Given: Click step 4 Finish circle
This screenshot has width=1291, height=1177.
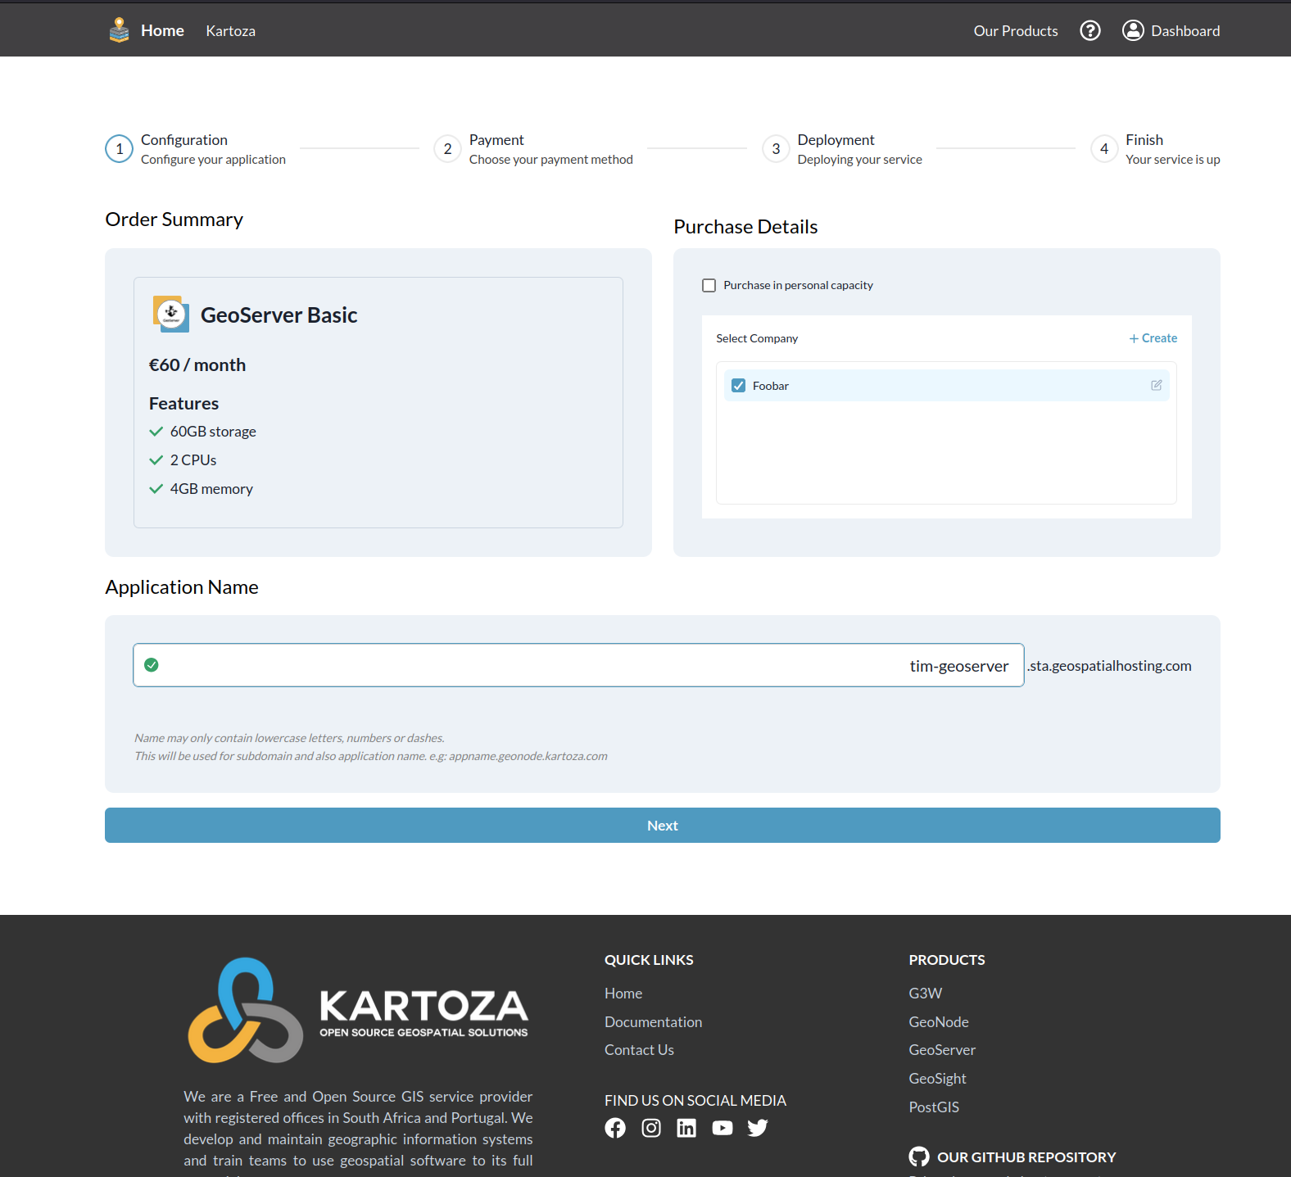Looking at the screenshot, I should pos(1104,149).
